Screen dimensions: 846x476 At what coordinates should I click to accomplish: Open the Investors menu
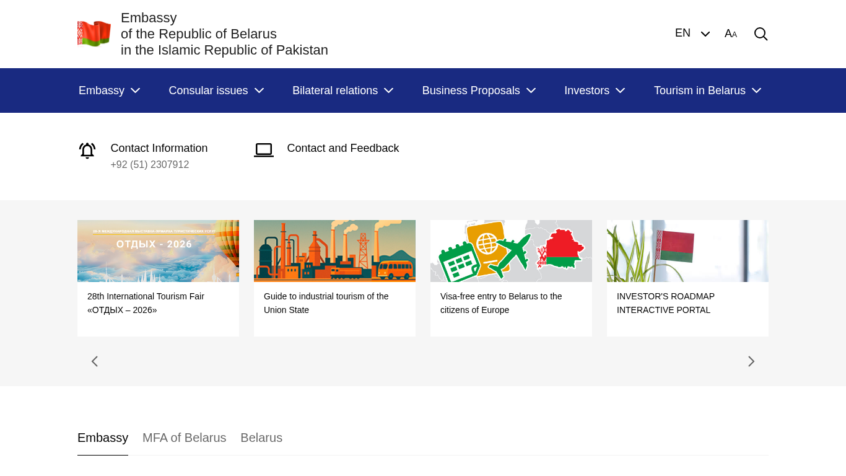[594, 90]
